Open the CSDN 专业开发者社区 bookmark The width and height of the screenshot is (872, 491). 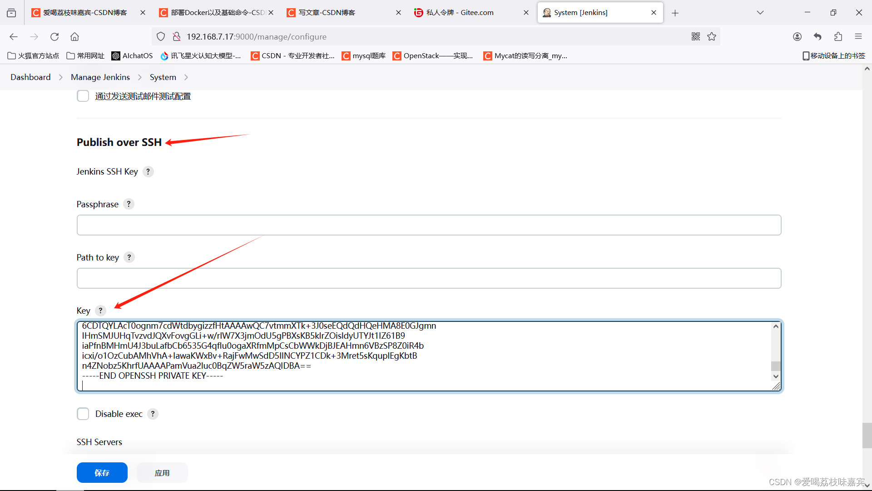pos(293,56)
